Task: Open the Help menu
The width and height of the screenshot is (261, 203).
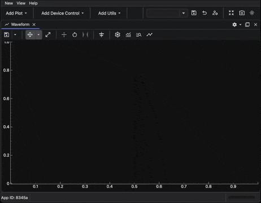Action: pos(33,3)
